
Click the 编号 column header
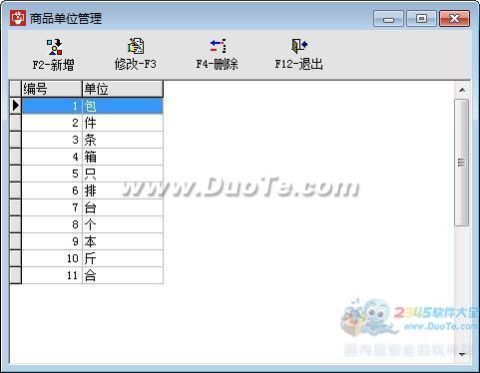coord(52,89)
